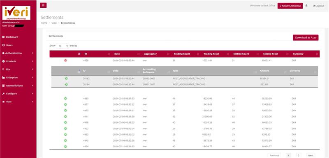Go to the Previous page of results
329x158 pixels.
coord(274,156)
